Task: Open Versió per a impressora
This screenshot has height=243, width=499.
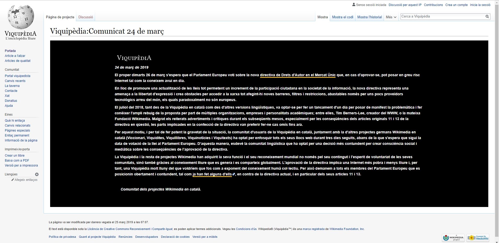Action: click(21, 165)
